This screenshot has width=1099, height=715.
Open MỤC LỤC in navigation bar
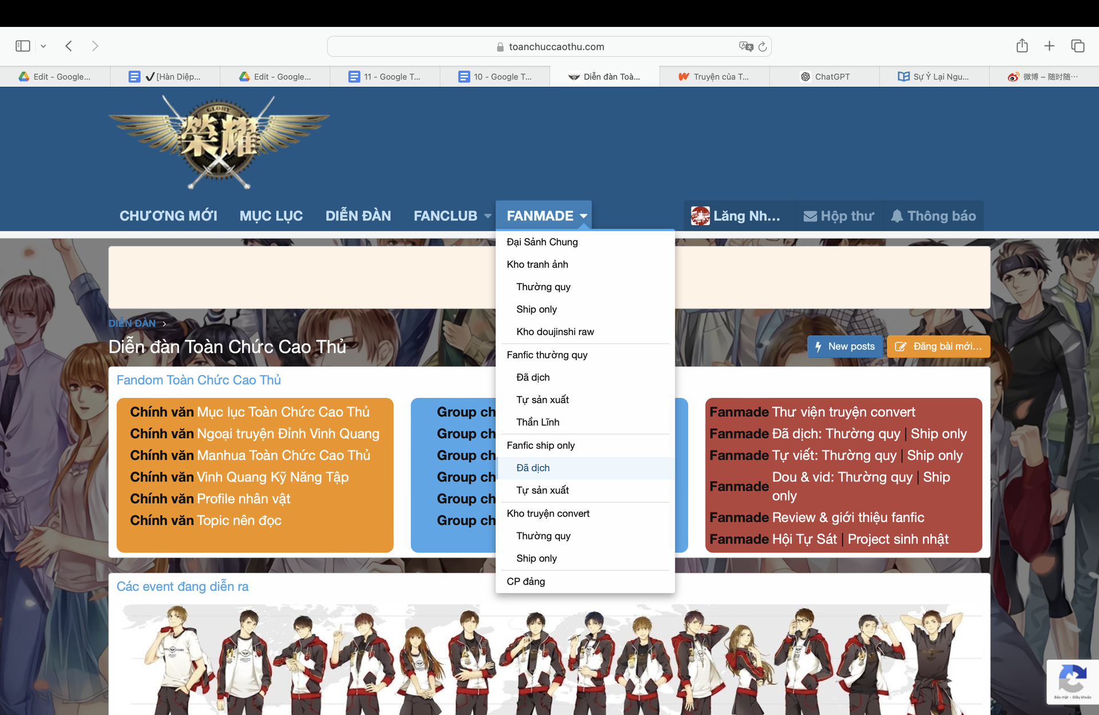click(x=271, y=216)
